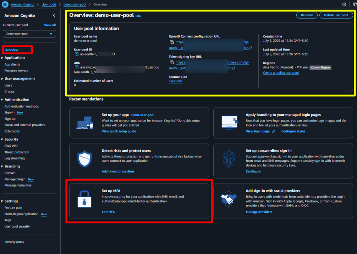Collapse the Authentication section
357x254 pixels.
pos(2,99)
